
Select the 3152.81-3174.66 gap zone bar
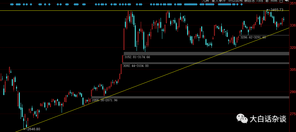[206, 53]
